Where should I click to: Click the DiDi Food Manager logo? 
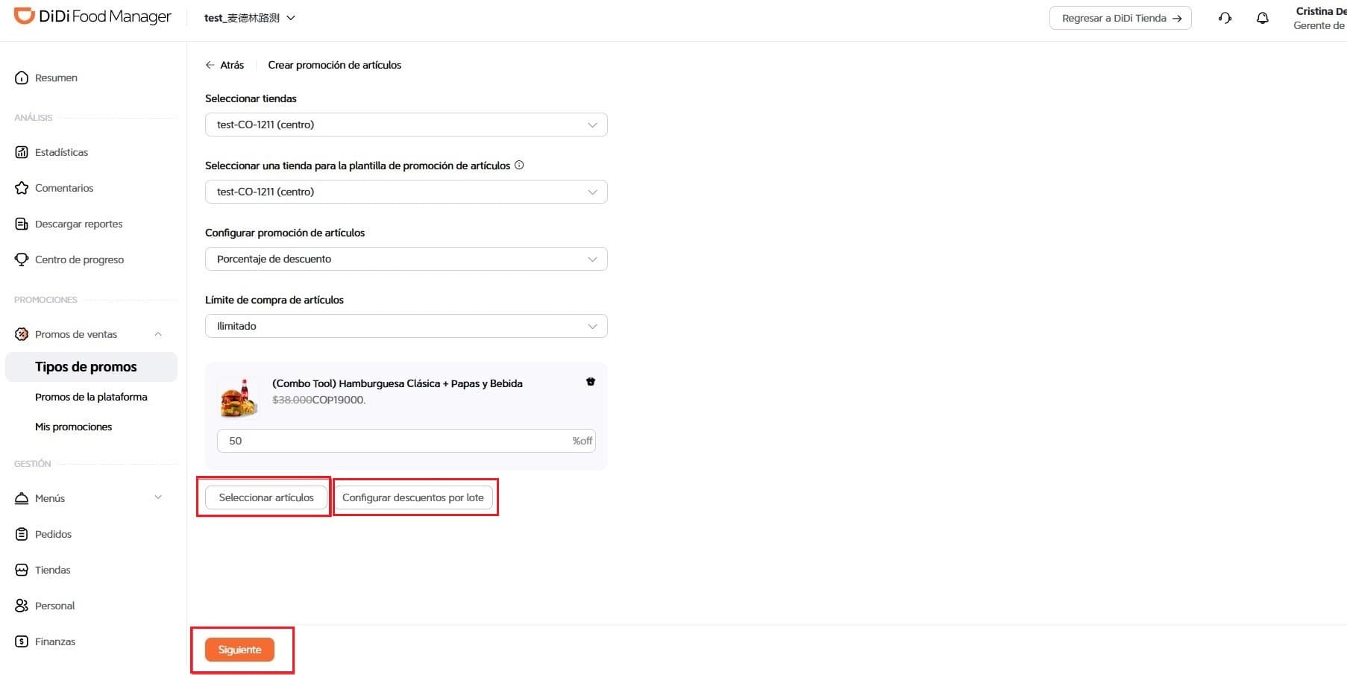click(x=92, y=16)
